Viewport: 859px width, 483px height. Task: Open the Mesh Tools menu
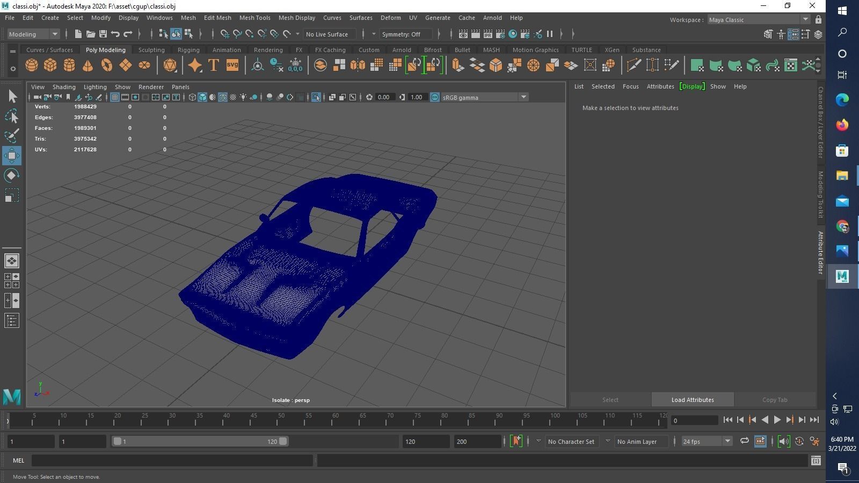point(254,18)
